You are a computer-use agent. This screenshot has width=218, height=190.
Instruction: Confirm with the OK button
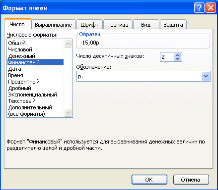(149, 180)
